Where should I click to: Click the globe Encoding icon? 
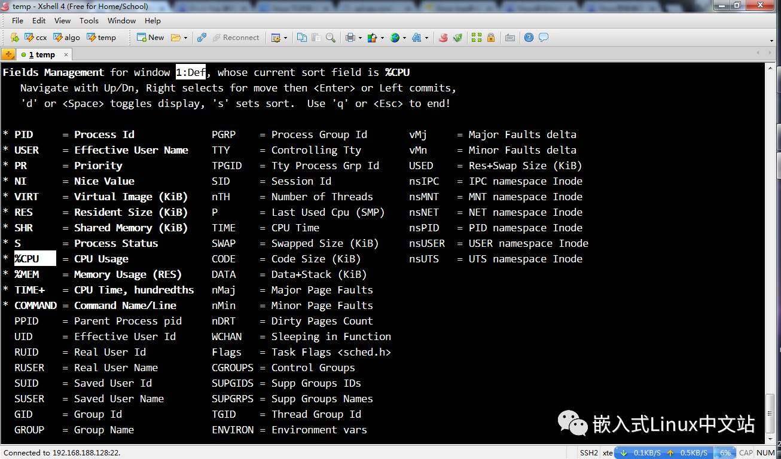(x=395, y=38)
